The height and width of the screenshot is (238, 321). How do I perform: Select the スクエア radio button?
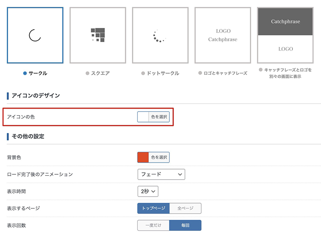pos(87,73)
